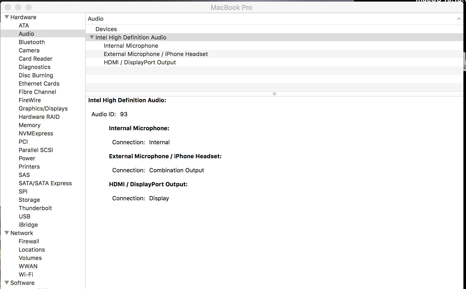Open Wi-Fi network information
The height and width of the screenshot is (289, 466).
click(26, 274)
